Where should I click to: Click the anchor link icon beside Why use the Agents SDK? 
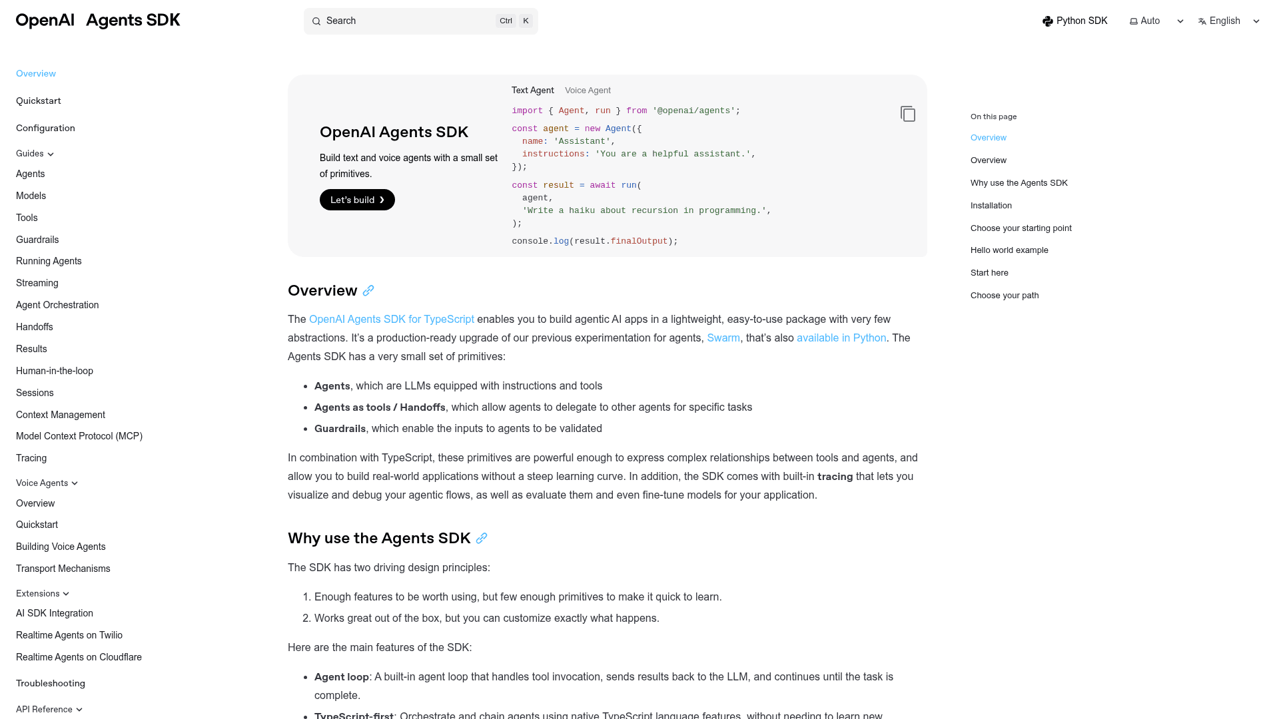[x=482, y=539]
